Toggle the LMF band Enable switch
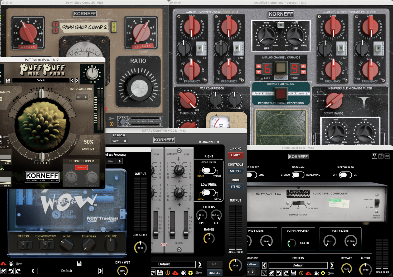 (237, 48)
